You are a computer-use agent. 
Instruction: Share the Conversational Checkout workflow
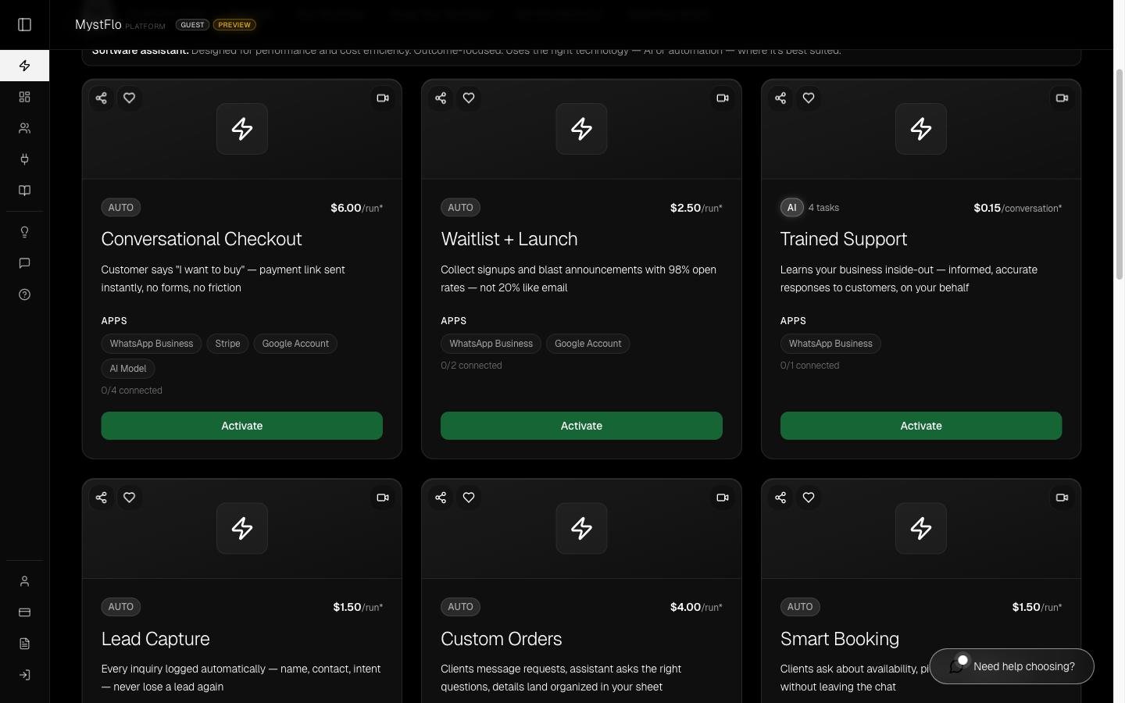click(101, 98)
